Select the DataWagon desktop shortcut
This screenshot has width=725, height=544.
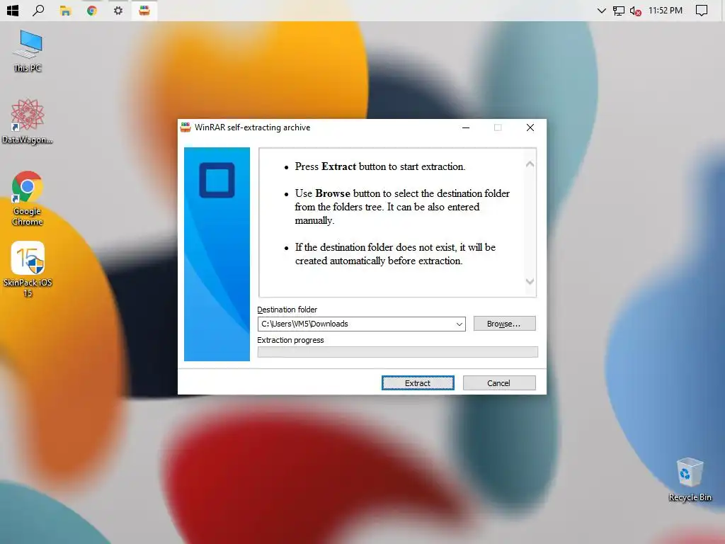pyautogui.click(x=28, y=121)
